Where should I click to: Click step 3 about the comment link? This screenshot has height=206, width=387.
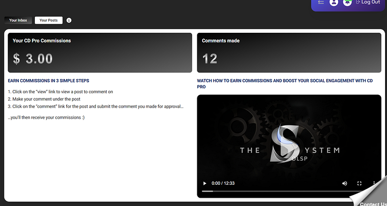96,107
